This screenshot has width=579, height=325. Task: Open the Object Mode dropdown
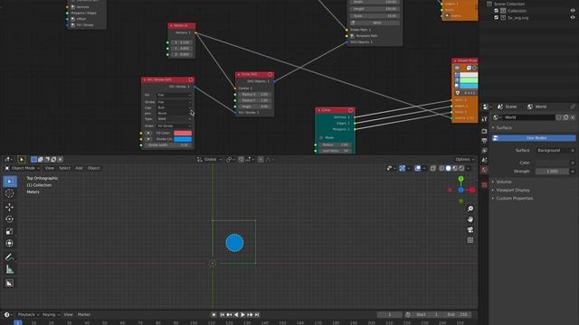coord(23,169)
